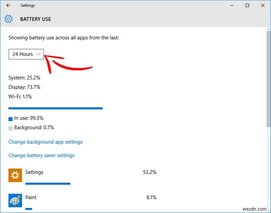The height and width of the screenshot is (213, 271).
Task: Open the 24 Hours time period dropdown
Action: (26, 54)
